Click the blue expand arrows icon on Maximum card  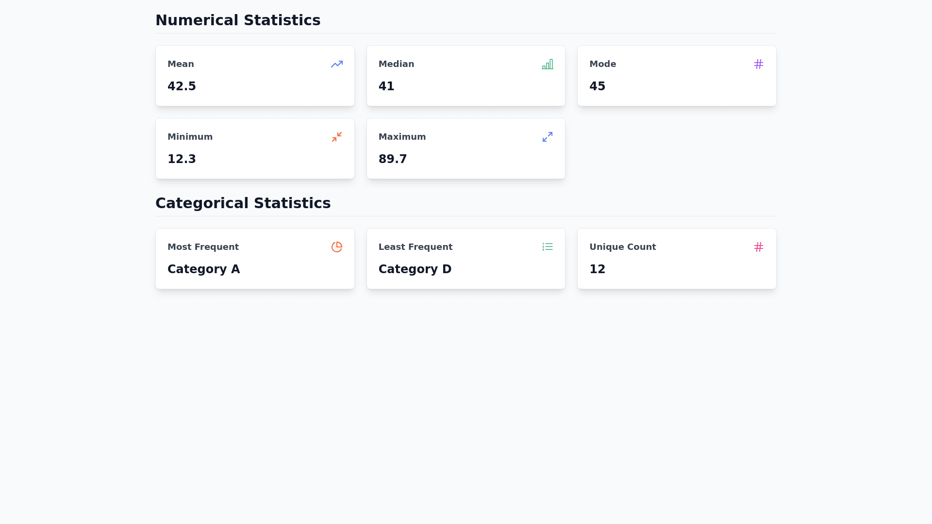coord(548,137)
